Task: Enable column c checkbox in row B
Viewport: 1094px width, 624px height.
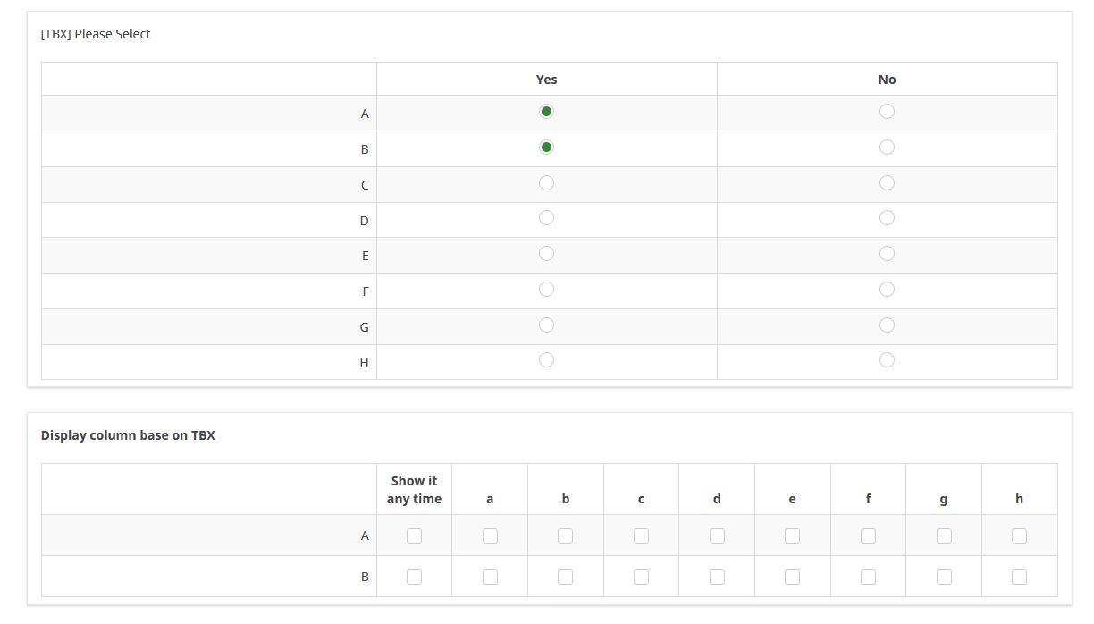Action: pyautogui.click(x=641, y=578)
